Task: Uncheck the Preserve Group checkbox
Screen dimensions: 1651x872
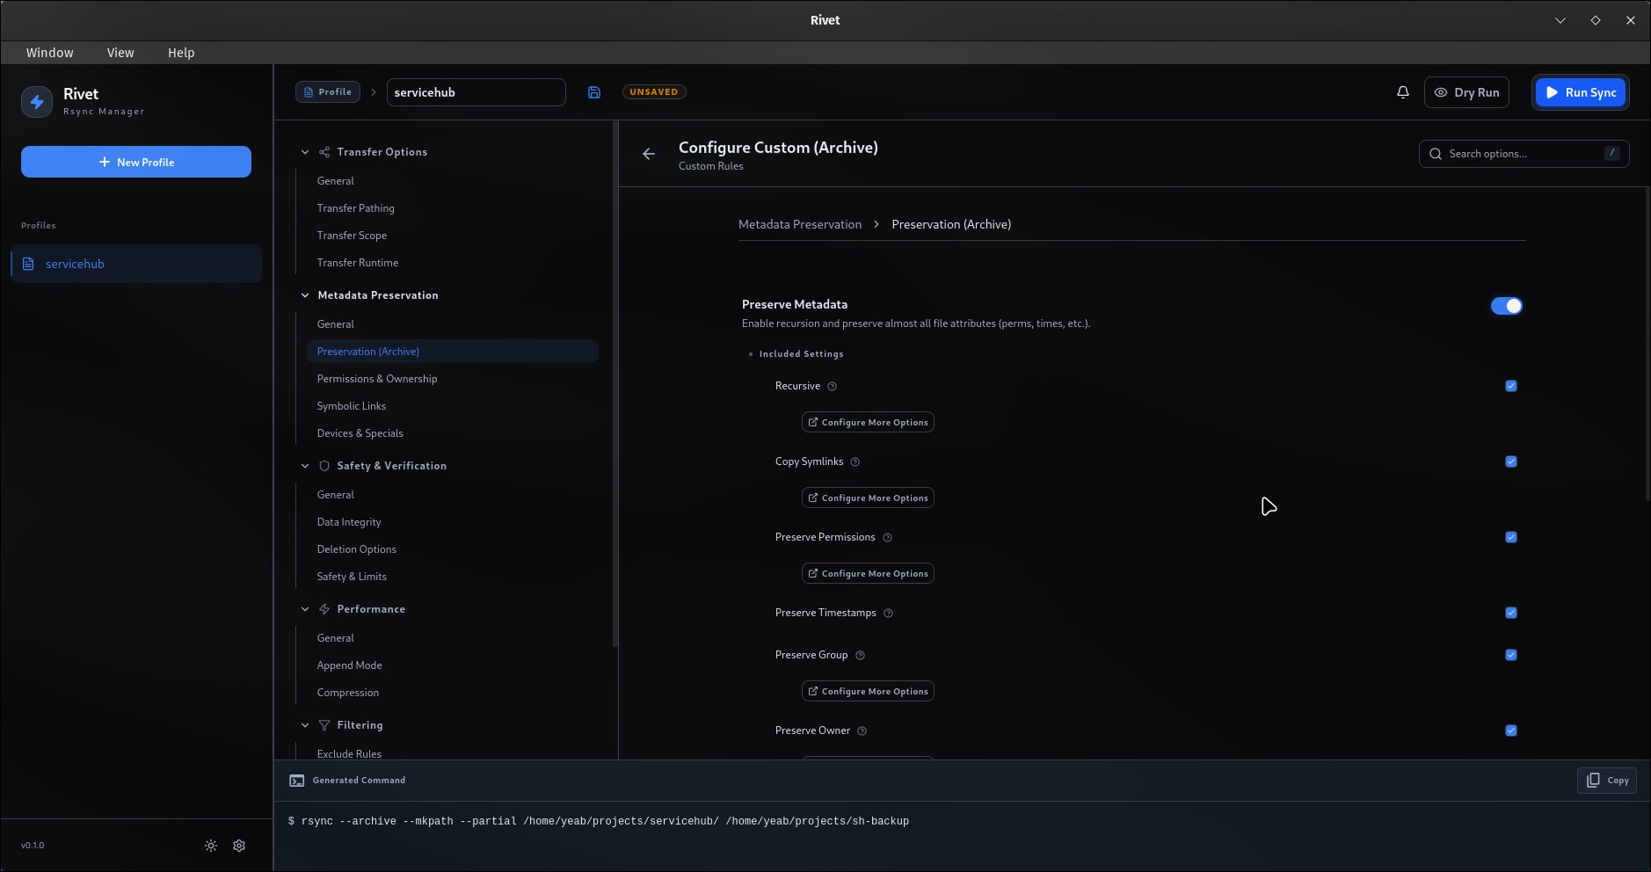Action: [1511, 655]
